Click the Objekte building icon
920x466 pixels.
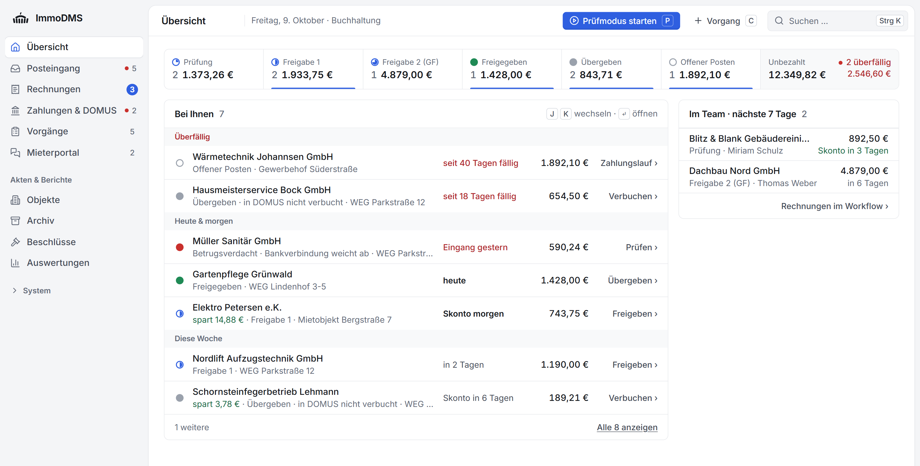[x=15, y=200]
